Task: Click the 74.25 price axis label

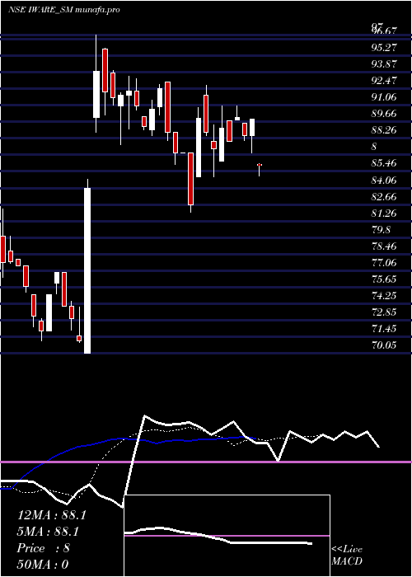Action: click(384, 296)
